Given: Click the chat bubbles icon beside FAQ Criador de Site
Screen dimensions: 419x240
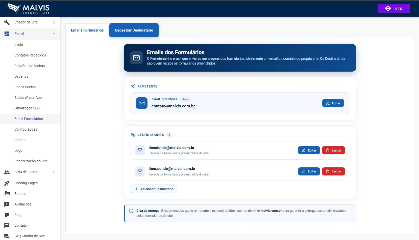Looking at the screenshot, I should [7, 236].
